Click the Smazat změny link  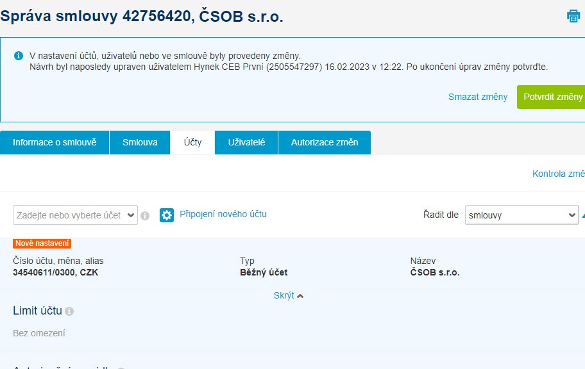coord(478,97)
